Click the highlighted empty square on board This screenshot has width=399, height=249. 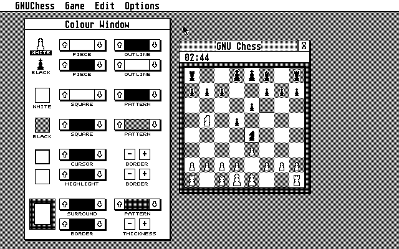click(267, 105)
